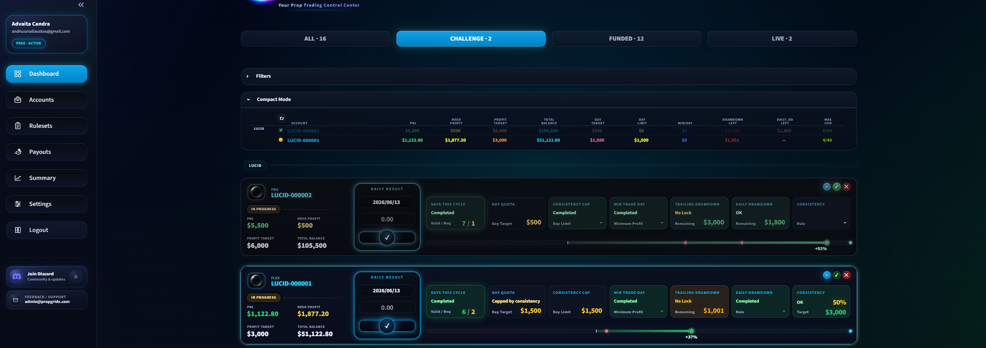Click the Advaita Candra profile card
This screenshot has height=348, width=986.
tap(47, 34)
